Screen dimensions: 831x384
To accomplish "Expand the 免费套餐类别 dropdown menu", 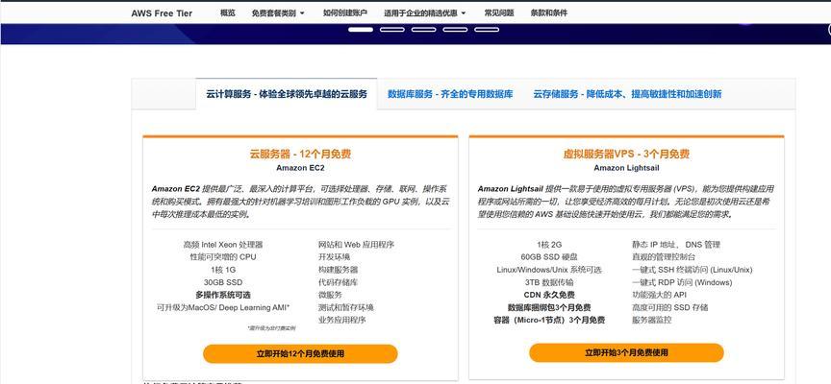I will (x=278, y=13).
